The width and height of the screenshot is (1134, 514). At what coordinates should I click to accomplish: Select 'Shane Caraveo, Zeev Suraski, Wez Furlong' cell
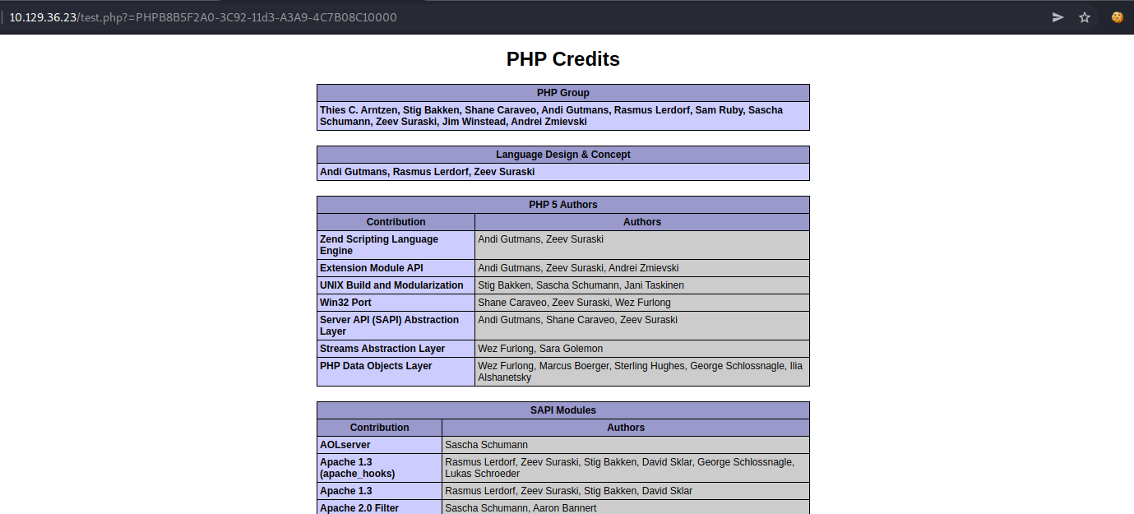pyautogui.click(x=642, y=303)
